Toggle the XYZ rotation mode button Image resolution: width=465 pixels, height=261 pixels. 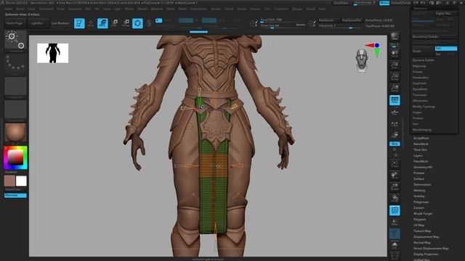tap(395, 144)
